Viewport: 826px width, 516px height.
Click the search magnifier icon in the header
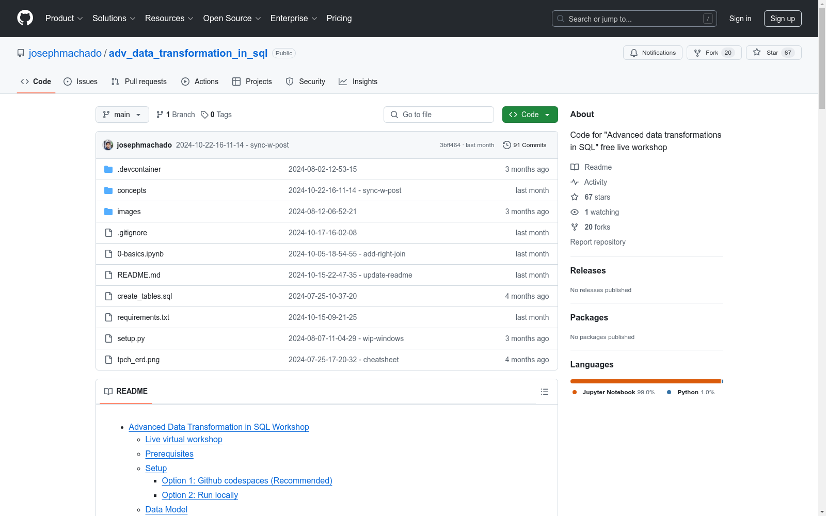tap(561, 19)
